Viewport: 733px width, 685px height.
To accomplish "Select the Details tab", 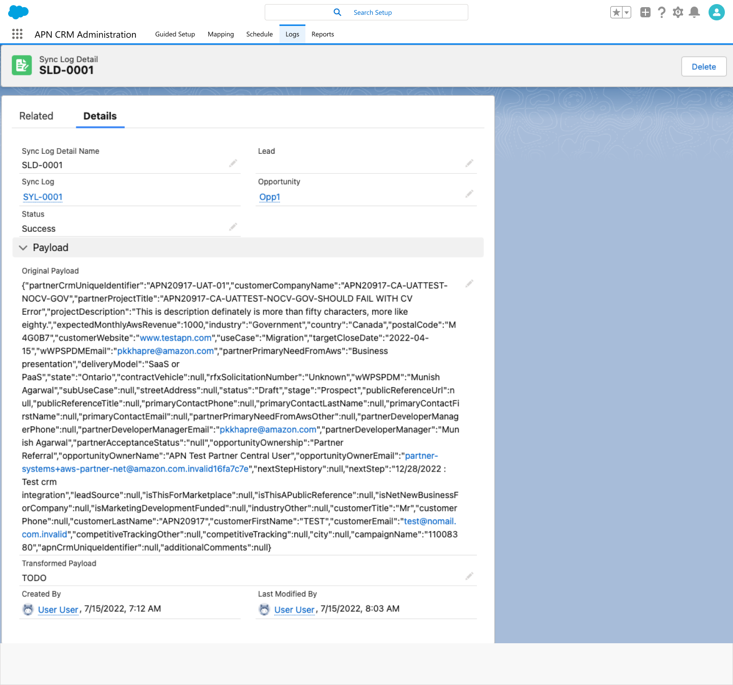I will pyautogui.click(x=100, y=116).
